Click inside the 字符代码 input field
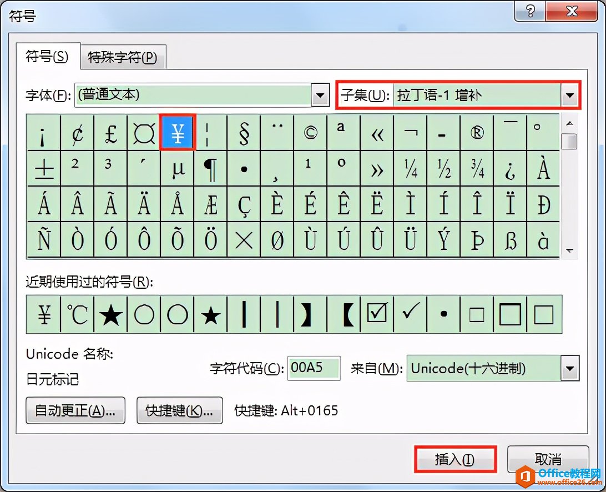606x492 pixels. (x=314, y=368)
